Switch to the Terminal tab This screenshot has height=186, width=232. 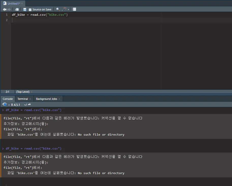[x=23, y=99]
